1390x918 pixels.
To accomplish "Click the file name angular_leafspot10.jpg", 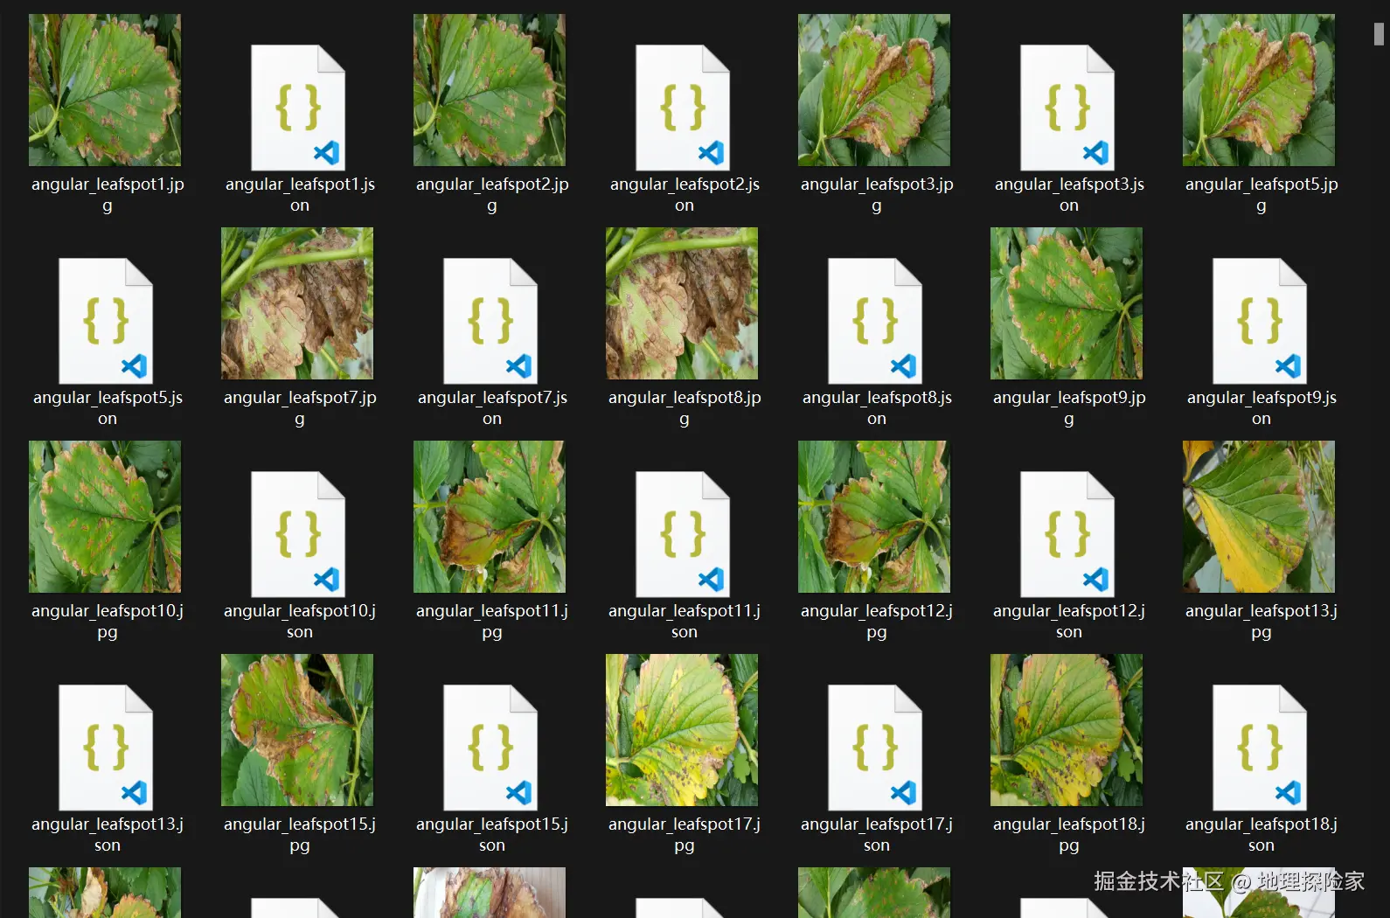I will pos(108,622).
